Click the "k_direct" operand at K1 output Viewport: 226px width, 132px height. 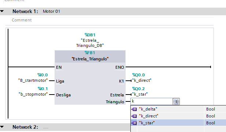pos(142,80)
